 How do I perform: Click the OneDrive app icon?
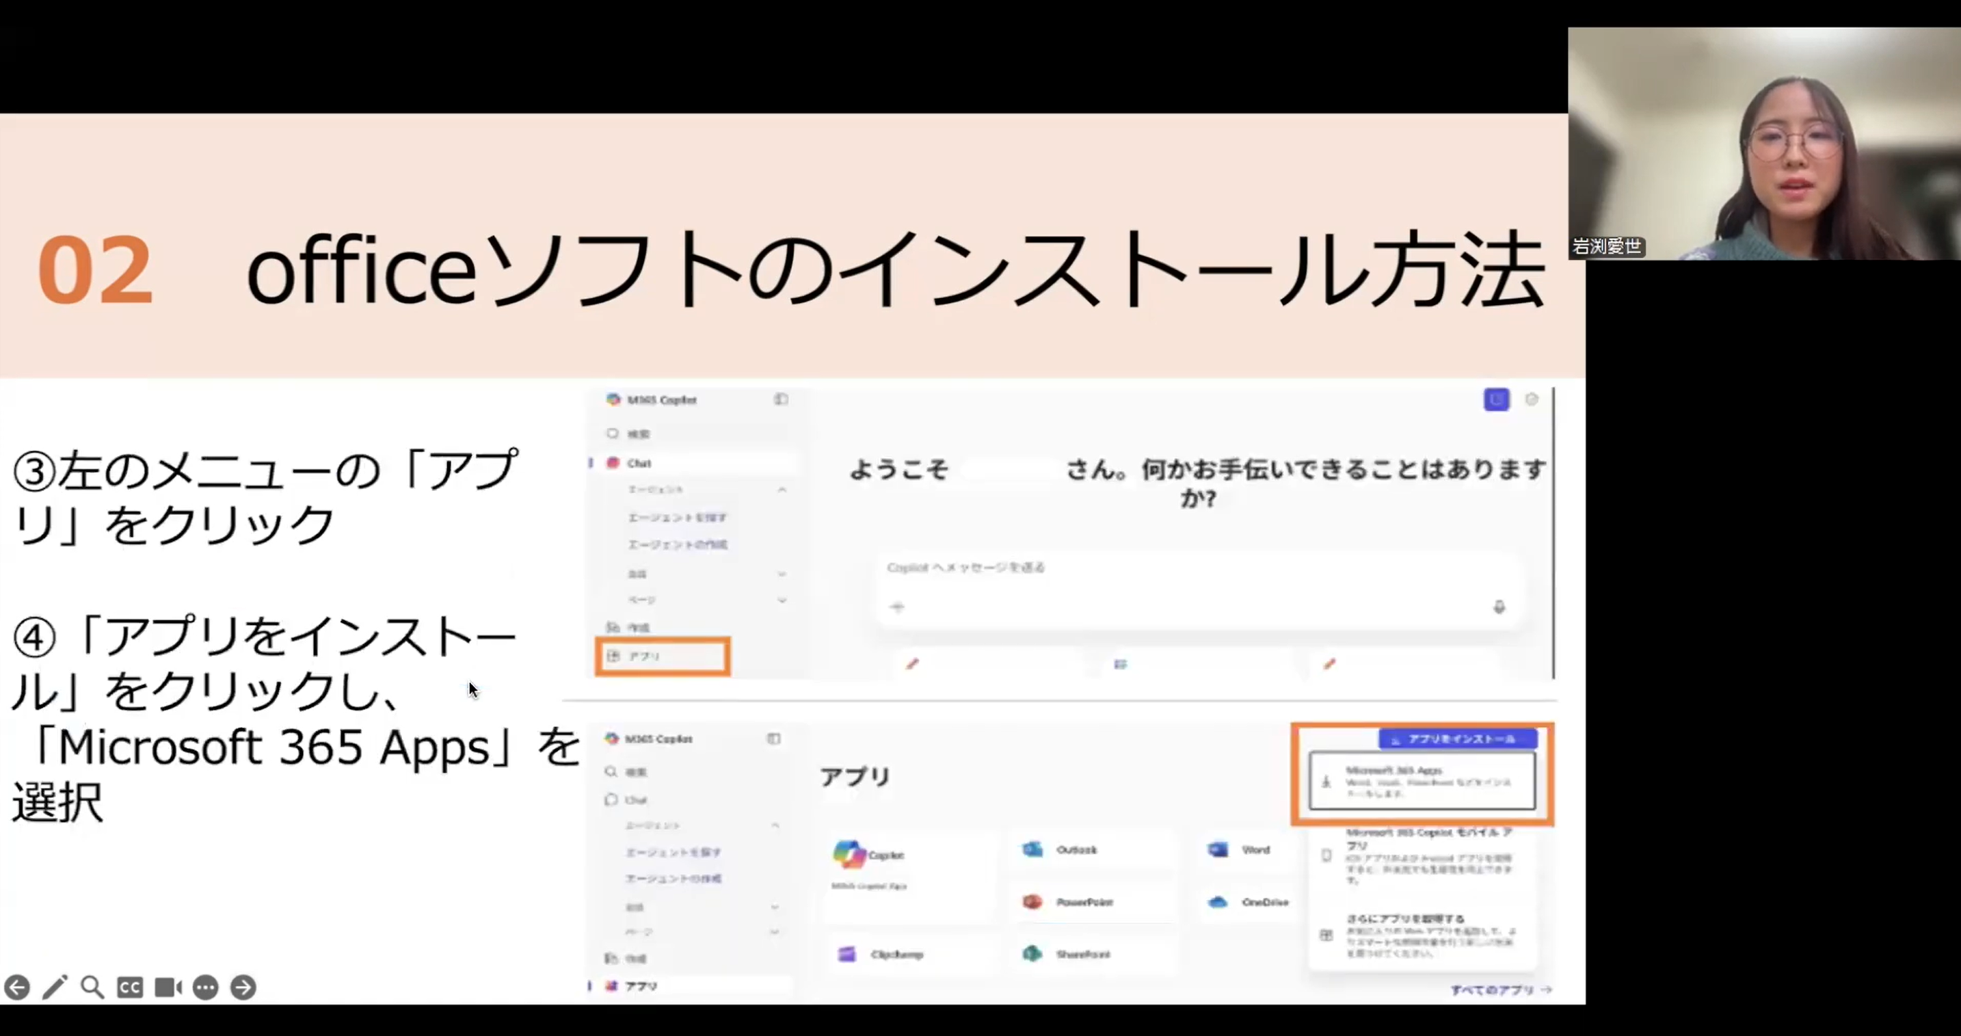click(1218, 902)
